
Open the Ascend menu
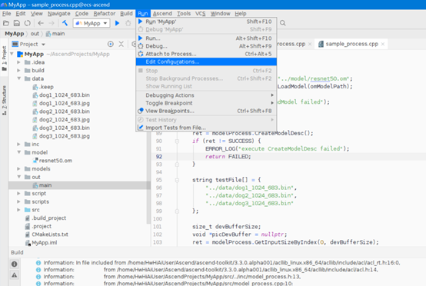coord(162,13)
